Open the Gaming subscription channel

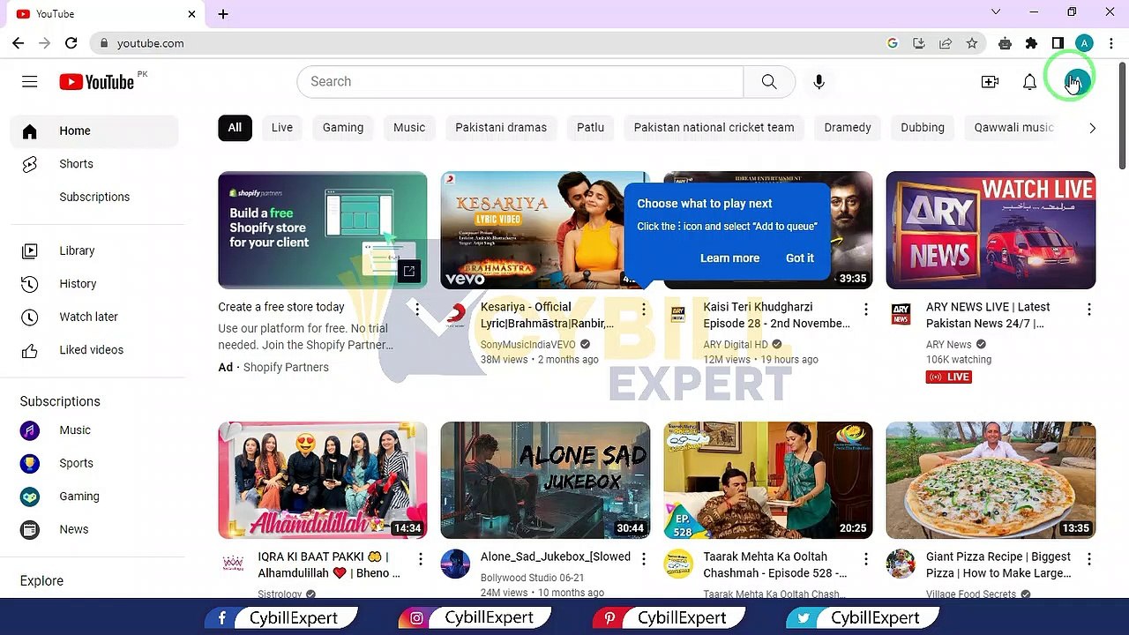[94, 497]
